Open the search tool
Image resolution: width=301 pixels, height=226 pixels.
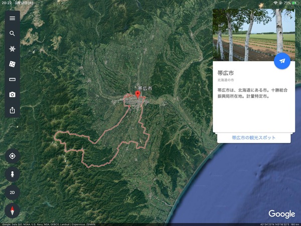point(12,34)
